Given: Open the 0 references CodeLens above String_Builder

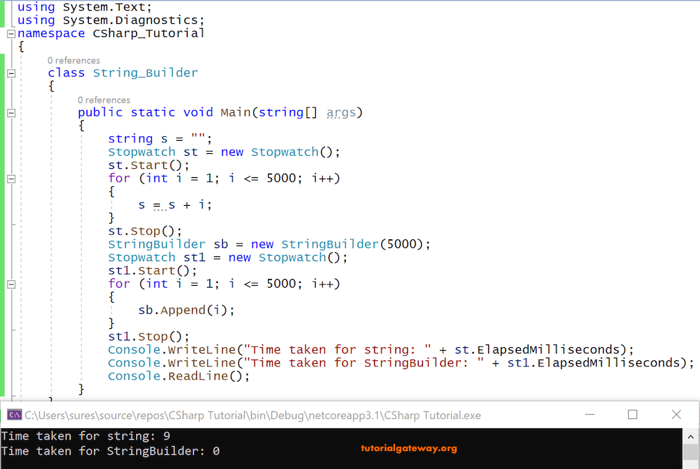Looking at the screenshot, I should pos(73,60).
